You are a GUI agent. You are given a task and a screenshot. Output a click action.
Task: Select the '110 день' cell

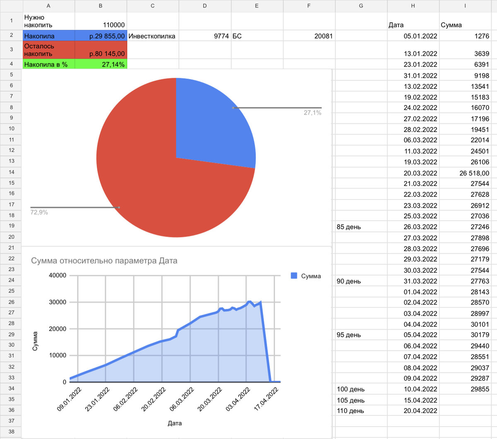361,410
